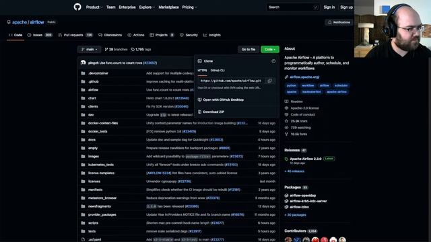
Task: Click the help icon in Clone panel
Action: click(273, 61)
